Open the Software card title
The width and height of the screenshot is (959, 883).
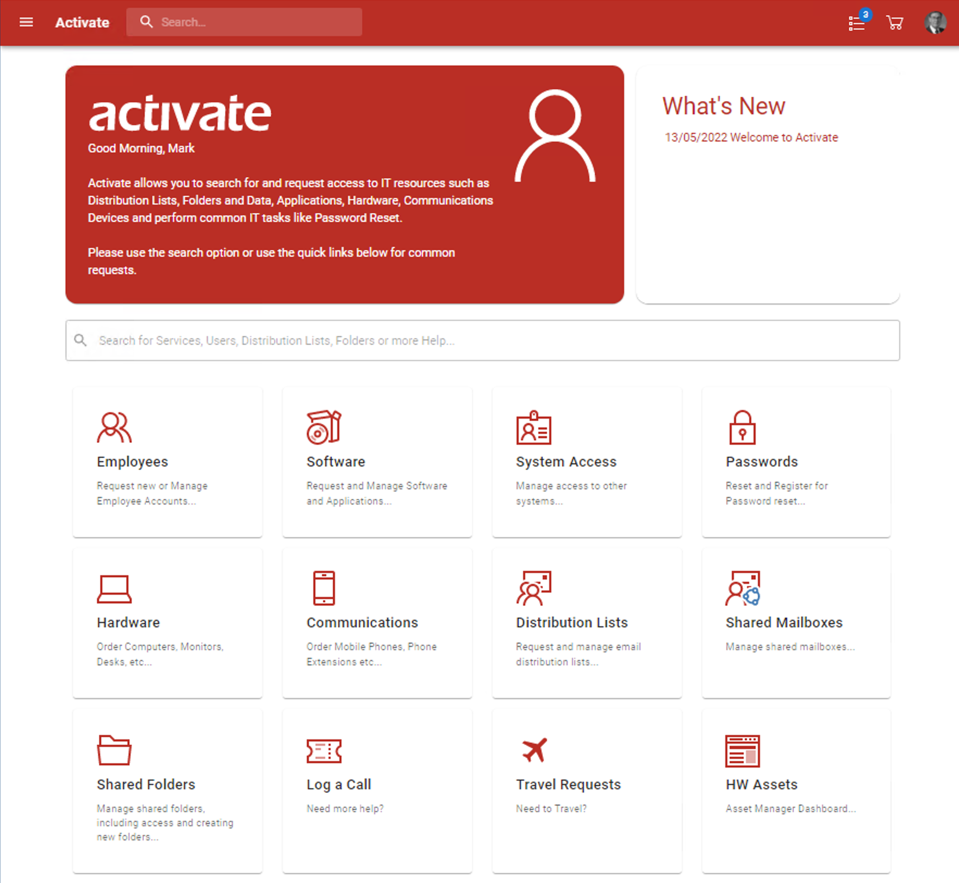point(336,462)
